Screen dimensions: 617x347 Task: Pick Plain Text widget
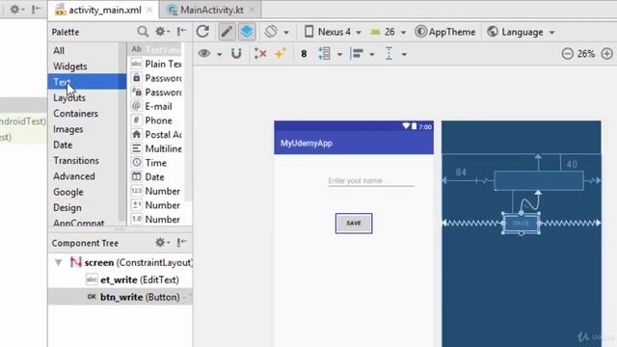click(156, 64)
